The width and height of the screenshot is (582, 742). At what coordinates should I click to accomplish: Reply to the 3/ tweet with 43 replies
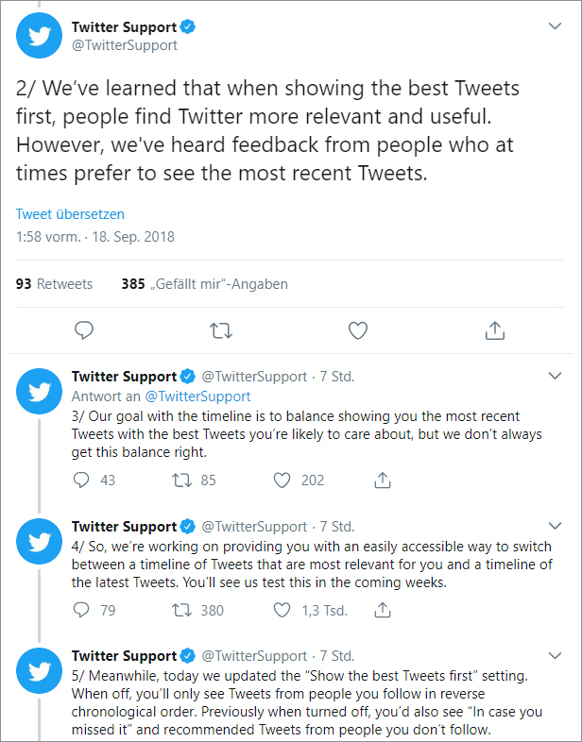pyautogui.click(x=82, y=480)
